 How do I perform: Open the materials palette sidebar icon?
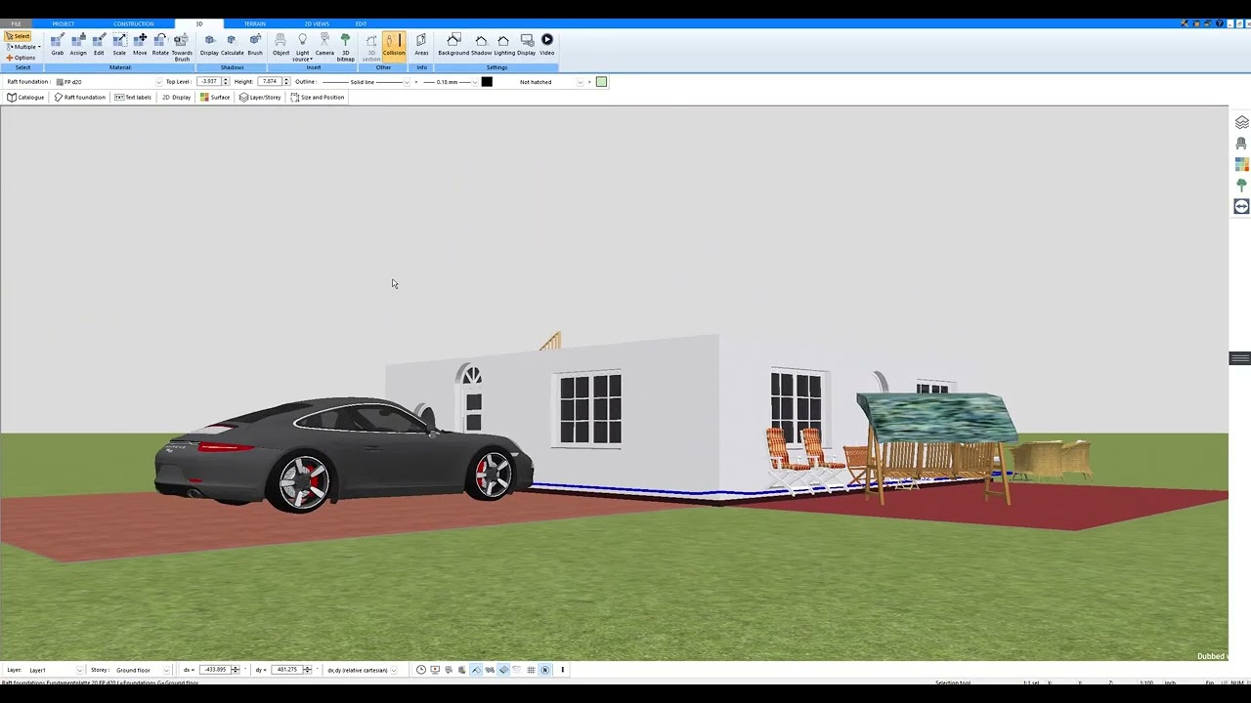coord(1241,164)
